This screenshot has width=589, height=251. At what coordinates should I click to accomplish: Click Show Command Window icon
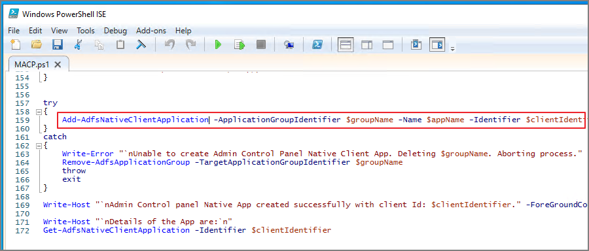pos(416,45)
